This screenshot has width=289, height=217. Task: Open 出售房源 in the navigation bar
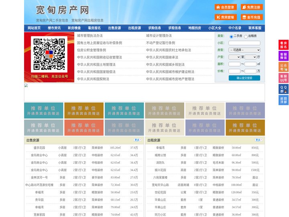(x=114, y=28)
